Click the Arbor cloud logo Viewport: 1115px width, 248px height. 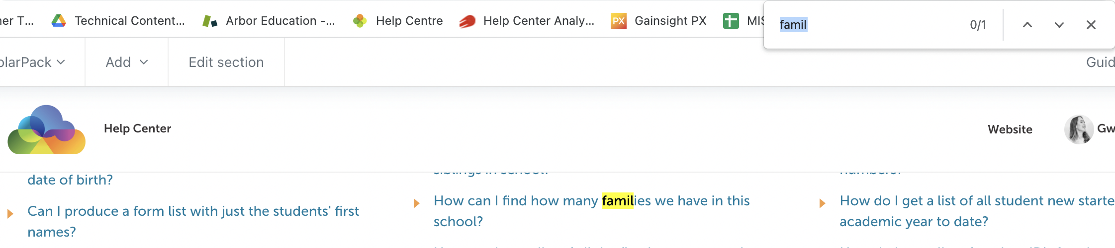coord(47,129)
